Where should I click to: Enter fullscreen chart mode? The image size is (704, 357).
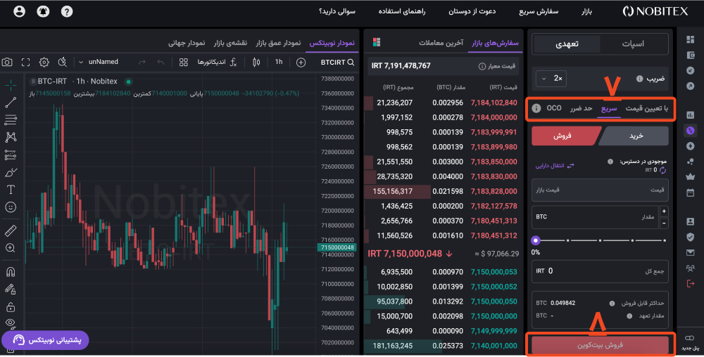pyautogui.click(x=26, y=62)
